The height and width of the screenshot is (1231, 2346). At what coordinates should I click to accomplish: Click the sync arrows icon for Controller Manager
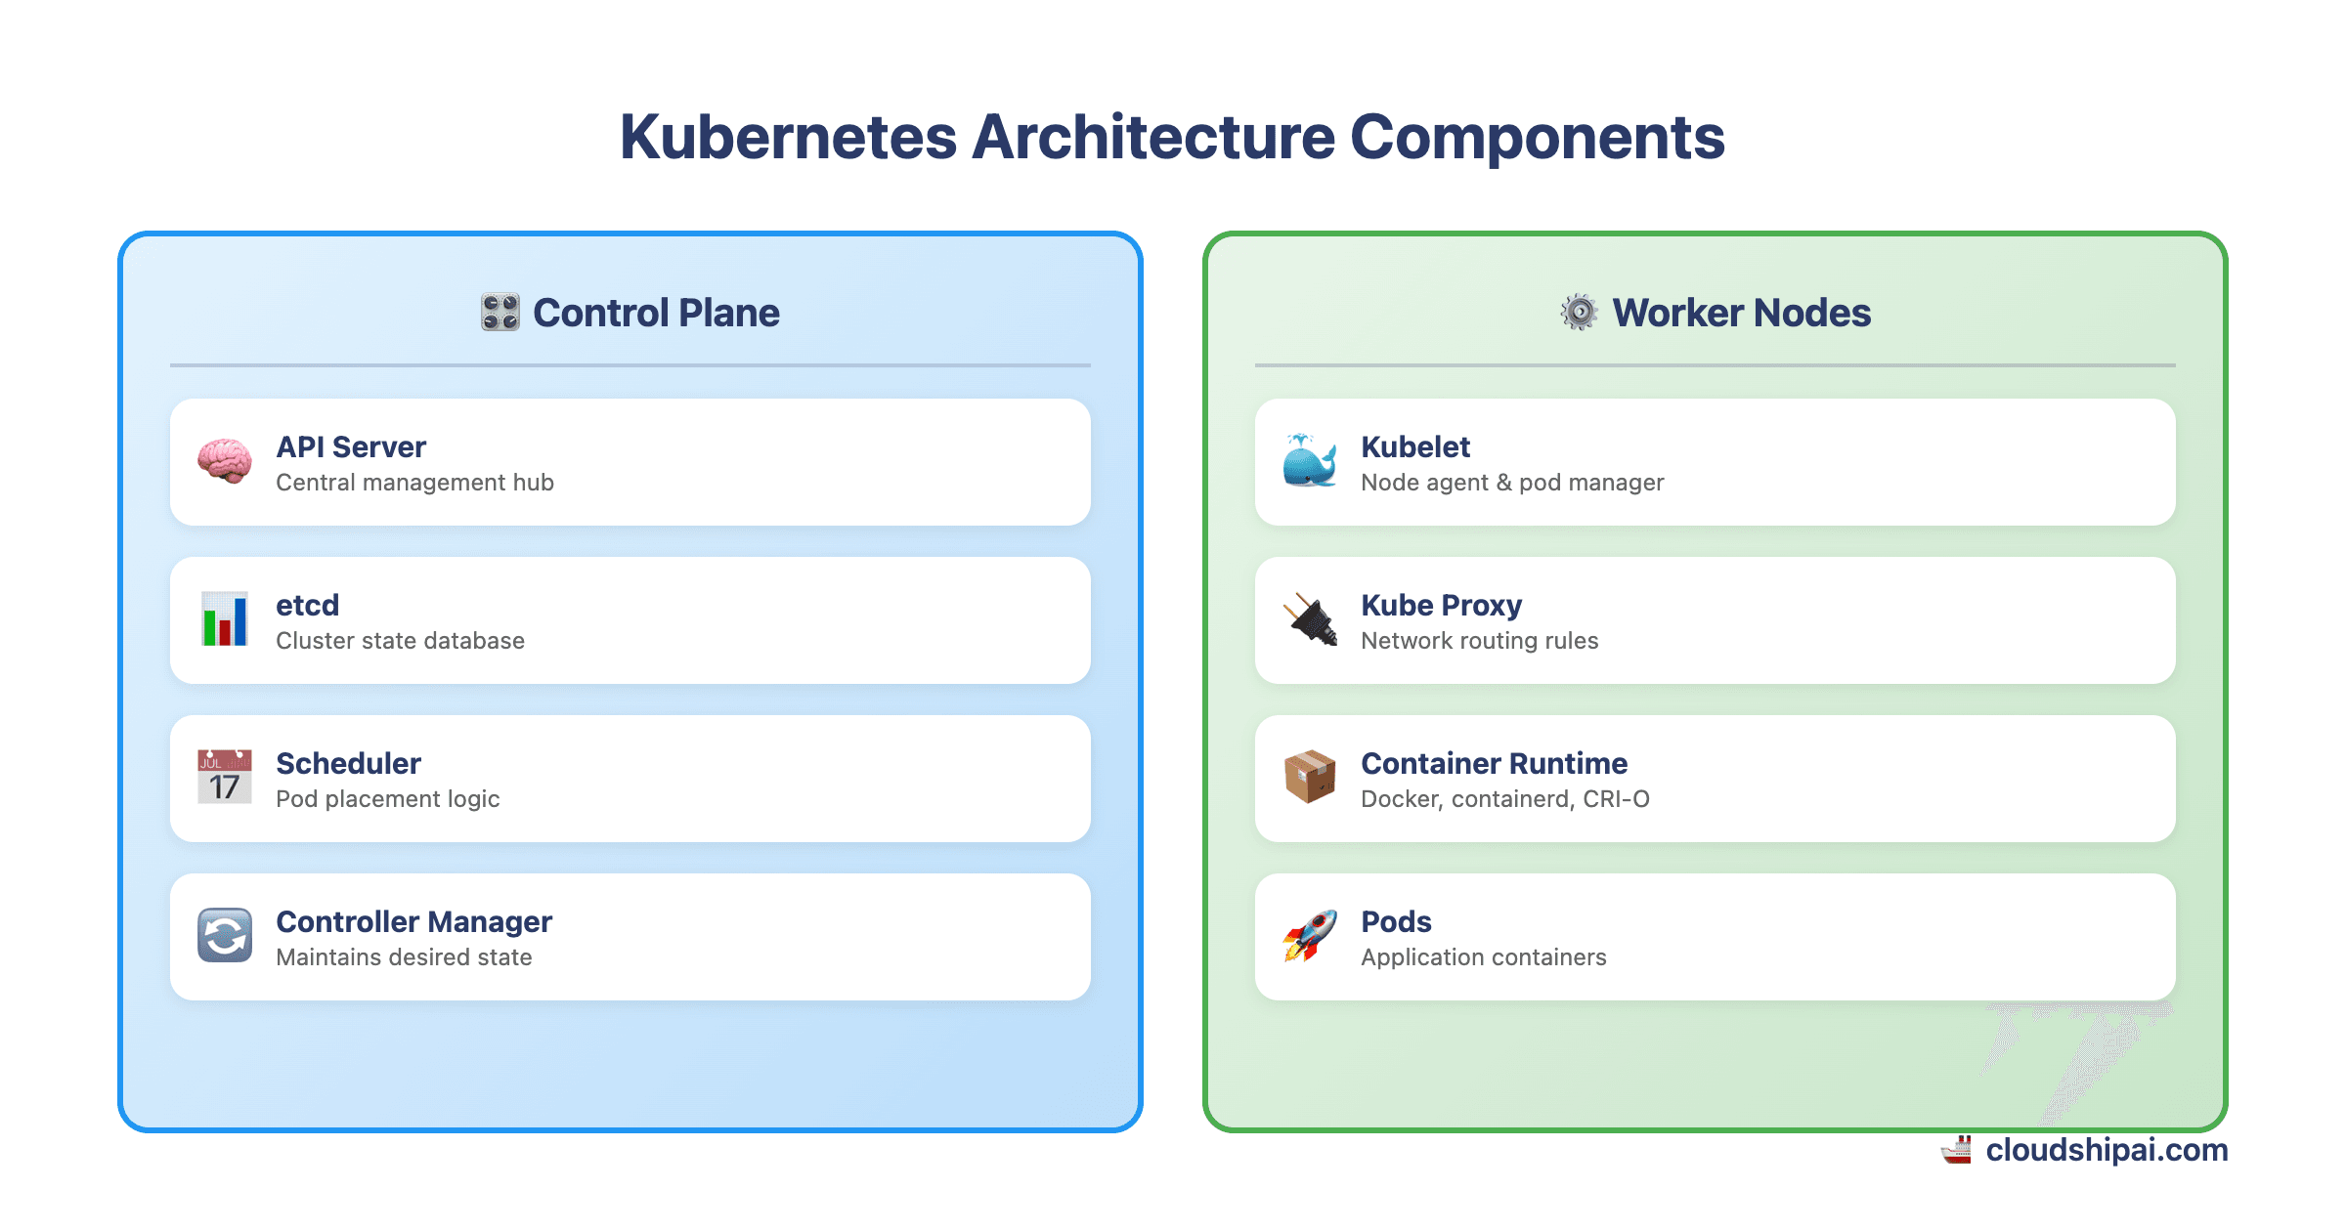coord(224,938)
